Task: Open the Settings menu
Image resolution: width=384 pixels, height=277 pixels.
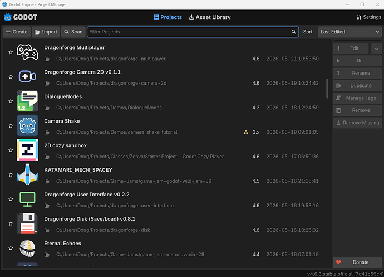Action: (369, 17)
